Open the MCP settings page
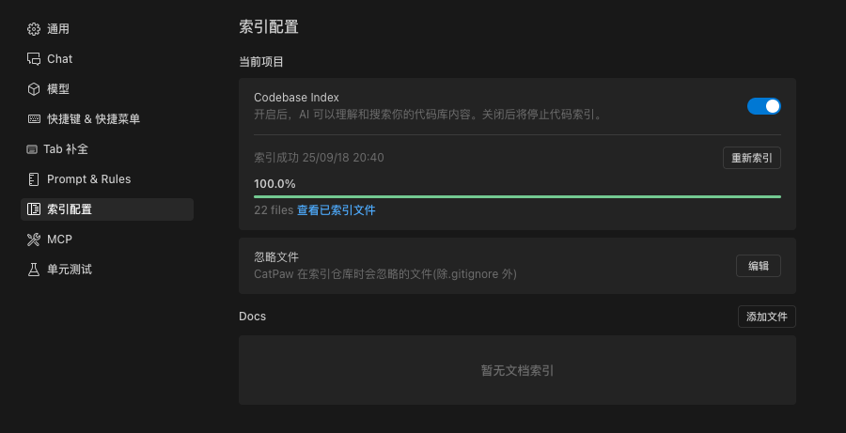This screenshot has height=433, width=846. (x=59, y=240)
